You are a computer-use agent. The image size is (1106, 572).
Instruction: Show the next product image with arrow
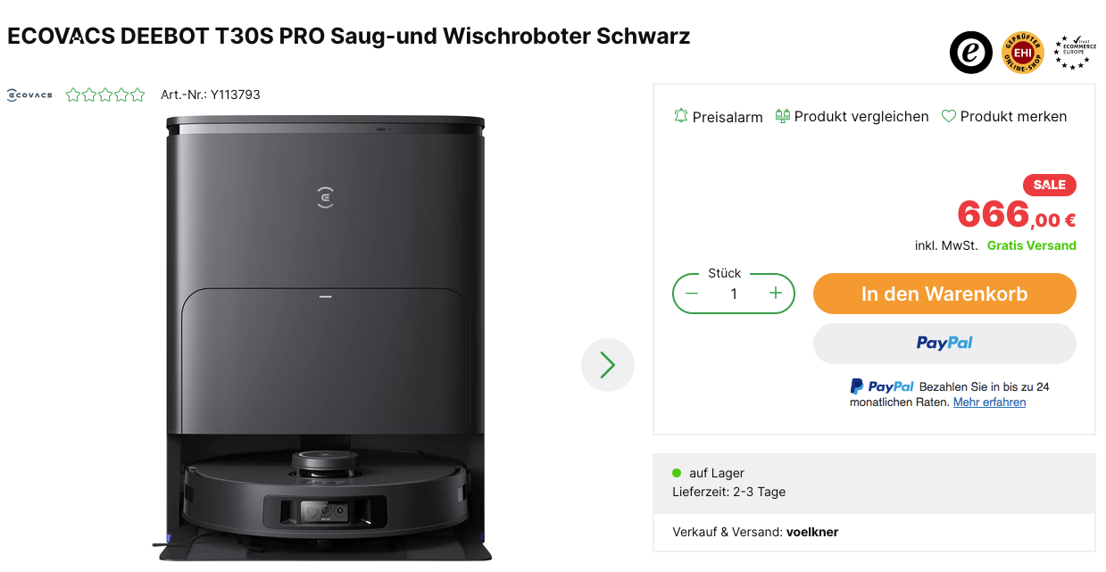pos(608,365)
